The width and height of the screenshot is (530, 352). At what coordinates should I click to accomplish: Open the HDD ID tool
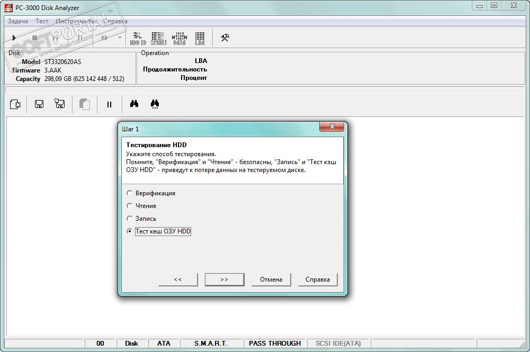tap(138, 39)
